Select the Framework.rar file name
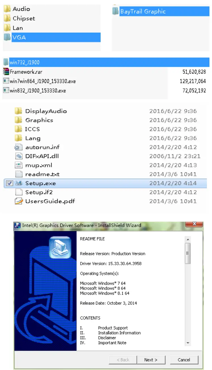This screenshot has width=212, height=370. pyautogui.click(x=26, y=72)
